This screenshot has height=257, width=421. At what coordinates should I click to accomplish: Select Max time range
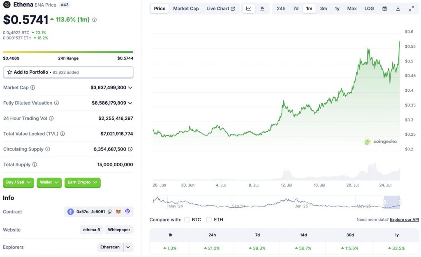[352, 9]
